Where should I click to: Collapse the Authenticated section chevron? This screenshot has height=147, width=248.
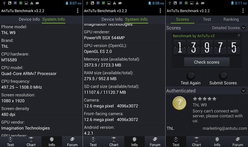(x=243, y=91)
